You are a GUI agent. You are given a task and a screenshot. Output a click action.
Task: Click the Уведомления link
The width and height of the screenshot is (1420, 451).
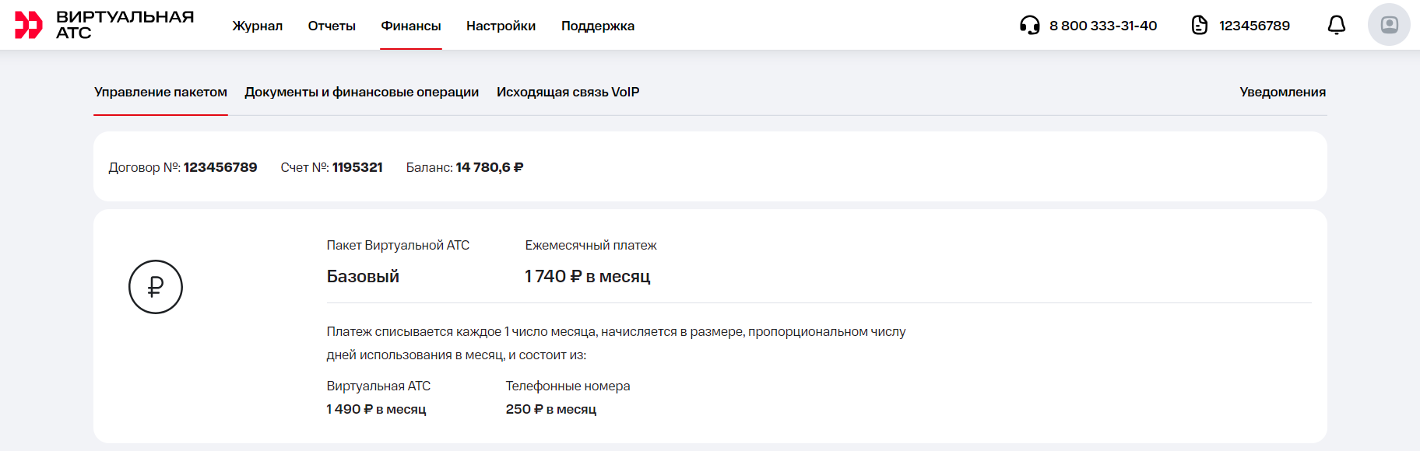pos(1282,92)
